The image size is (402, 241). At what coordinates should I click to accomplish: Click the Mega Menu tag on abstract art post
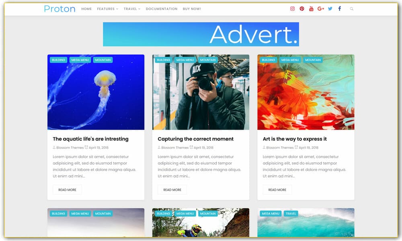click(x=290, y=60)
